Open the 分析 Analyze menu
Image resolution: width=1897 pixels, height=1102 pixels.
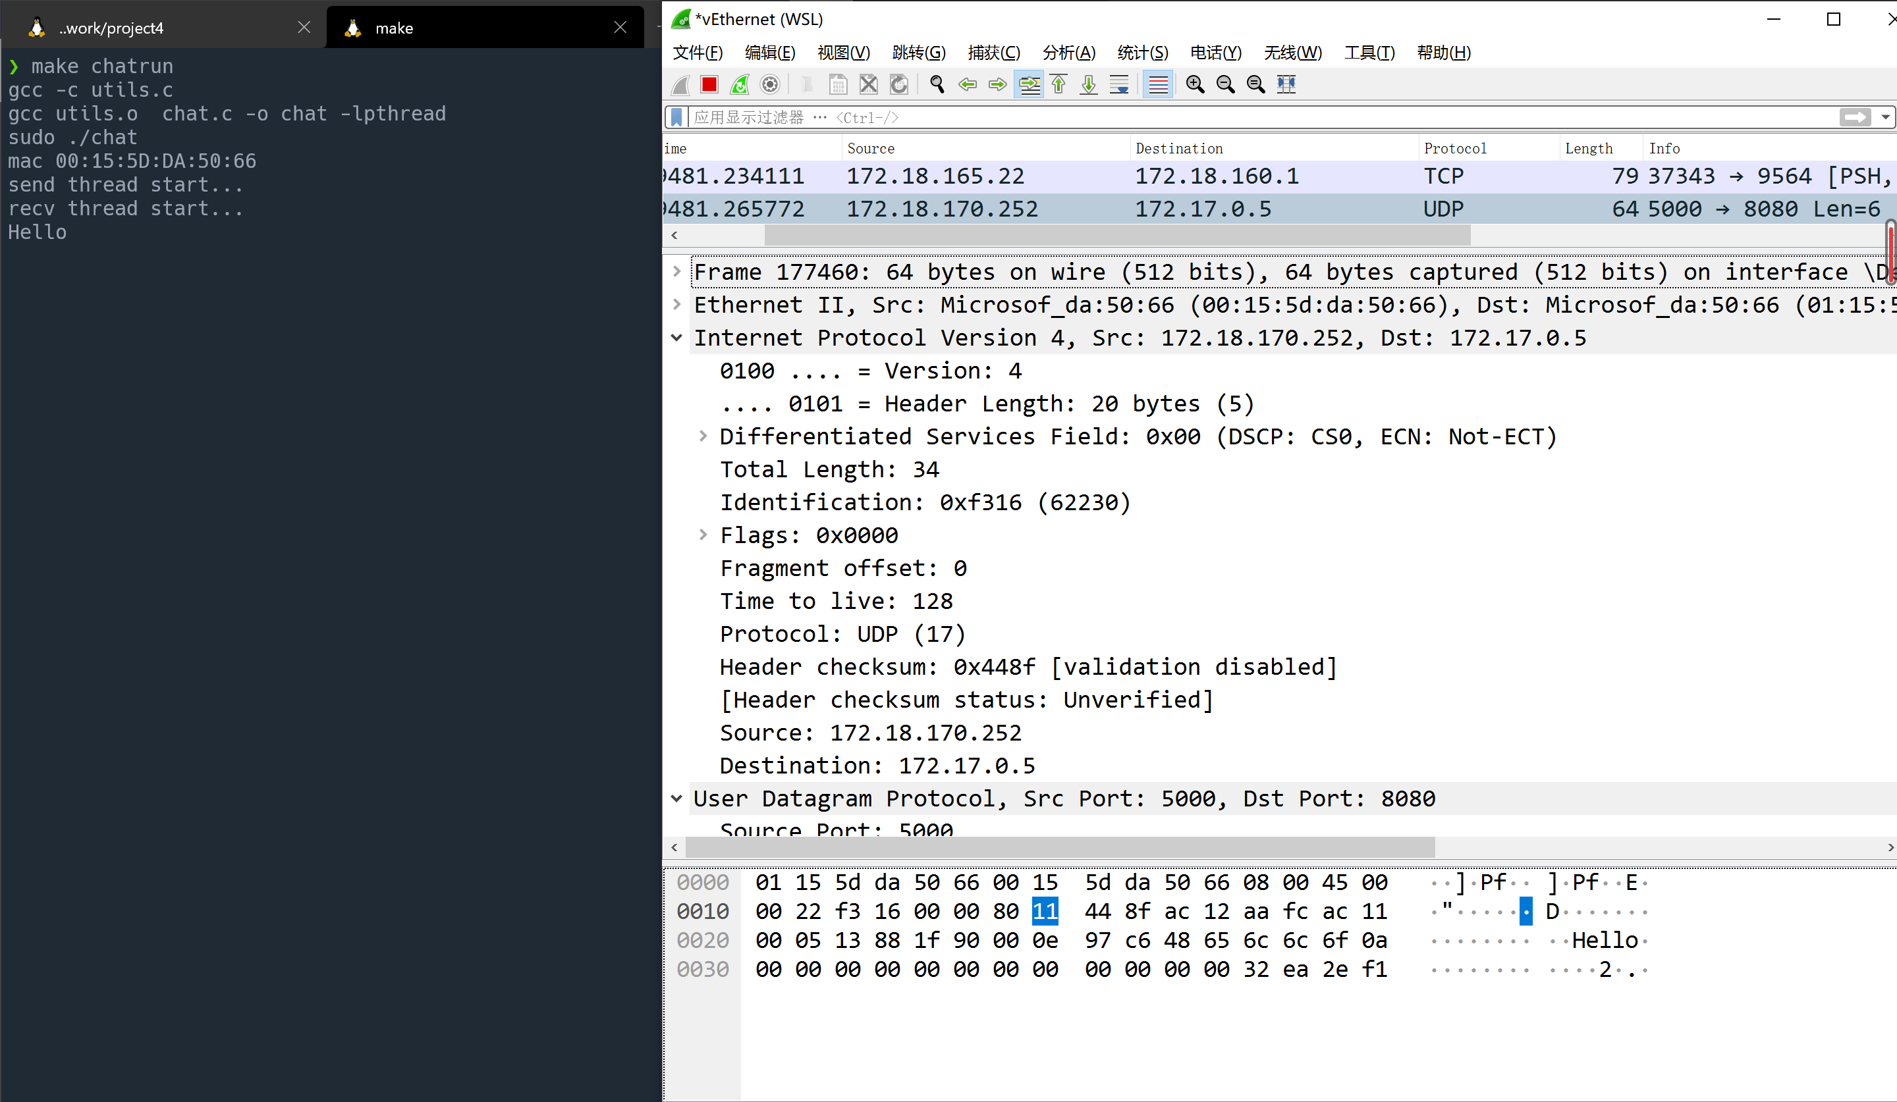click(x=1069, y=53)
